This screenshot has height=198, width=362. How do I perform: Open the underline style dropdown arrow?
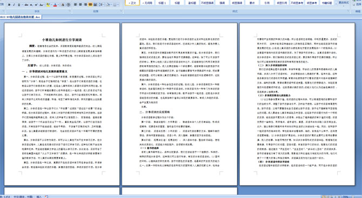(22, 5)
